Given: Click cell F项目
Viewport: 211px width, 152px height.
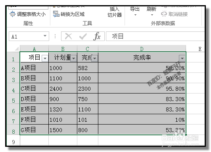Looking at the screenshot, I should click(x=35, y=119).
